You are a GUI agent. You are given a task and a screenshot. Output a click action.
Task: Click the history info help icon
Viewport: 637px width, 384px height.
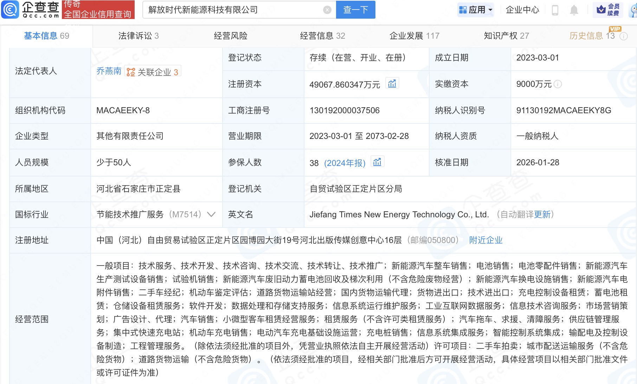point(624,36)
